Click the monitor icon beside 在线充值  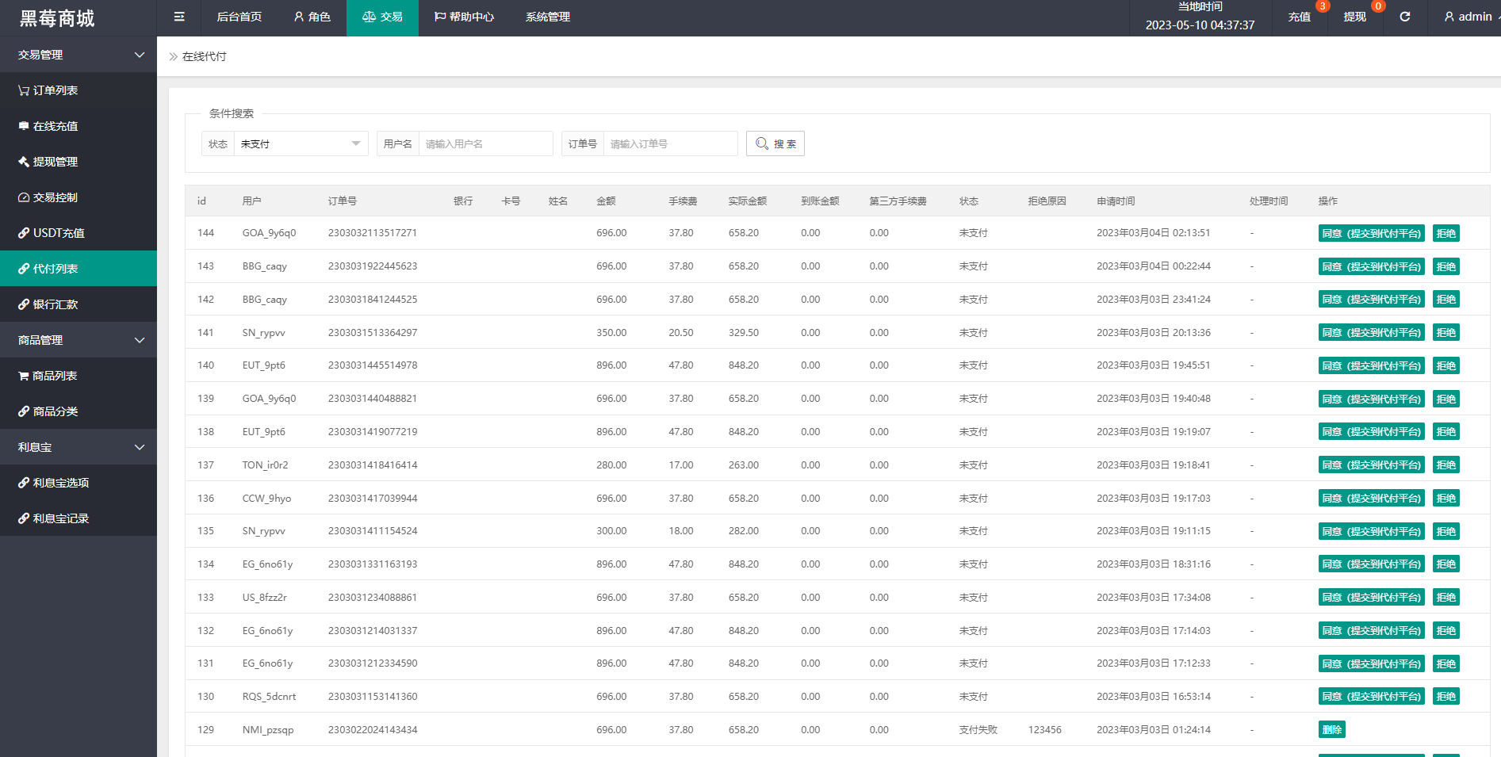pyautogui.click(x=24, y=126)
